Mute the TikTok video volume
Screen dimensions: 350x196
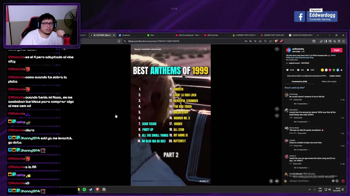click(277, 181)
